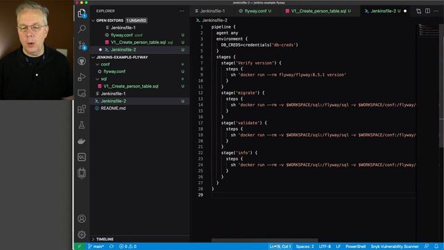Open the Search view in activity bar
Viewport: 444px width, 250px height.
(x=82, y=28)
